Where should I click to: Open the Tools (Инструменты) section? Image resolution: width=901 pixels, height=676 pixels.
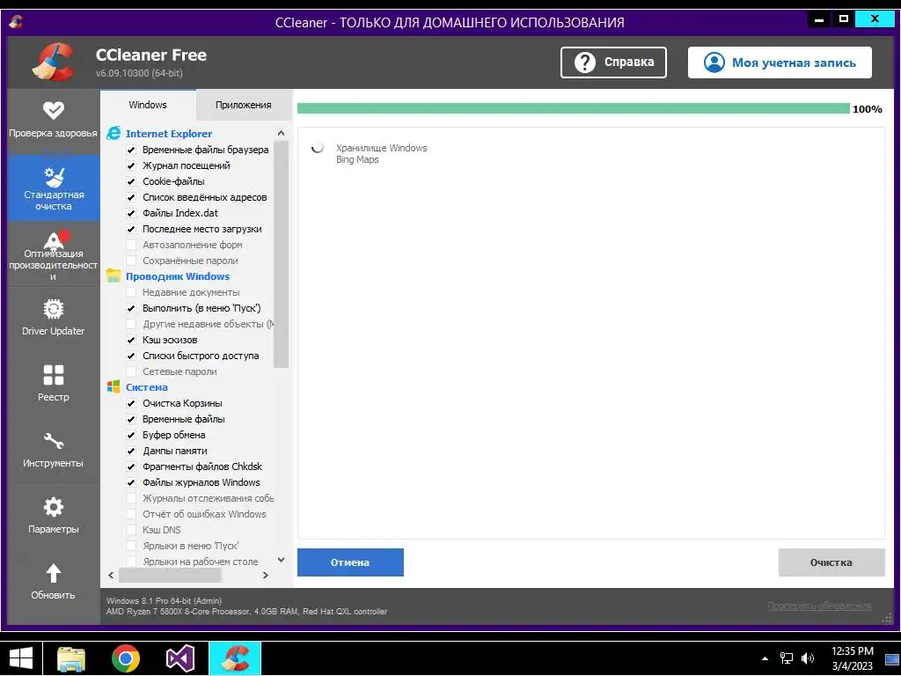coord(53,450)
